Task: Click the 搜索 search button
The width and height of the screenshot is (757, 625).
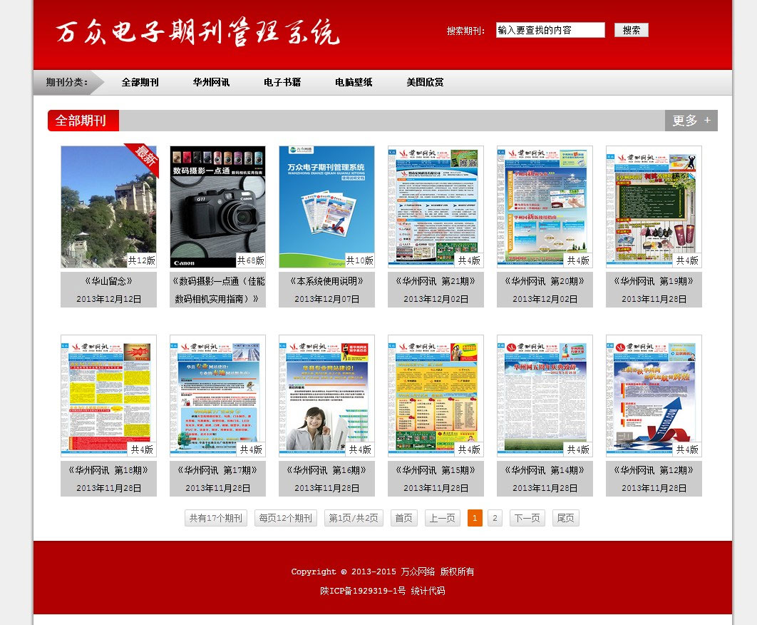Action: click(x=631, y=30)
